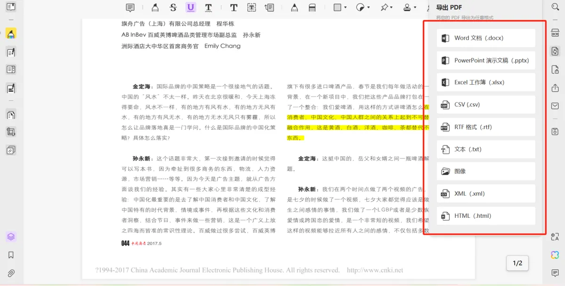The width and height of the screenshot is (565, 286).
Task: Export as PowerPoint 演示文稿 (.pptx)
Action: click(x=486, y=60)
